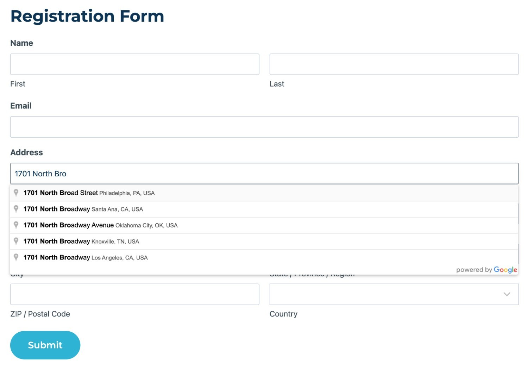Click the chevron arrow on the region selector

507,294
